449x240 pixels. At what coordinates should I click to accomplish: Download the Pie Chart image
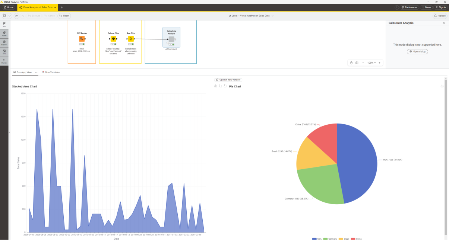pos(442,86)
